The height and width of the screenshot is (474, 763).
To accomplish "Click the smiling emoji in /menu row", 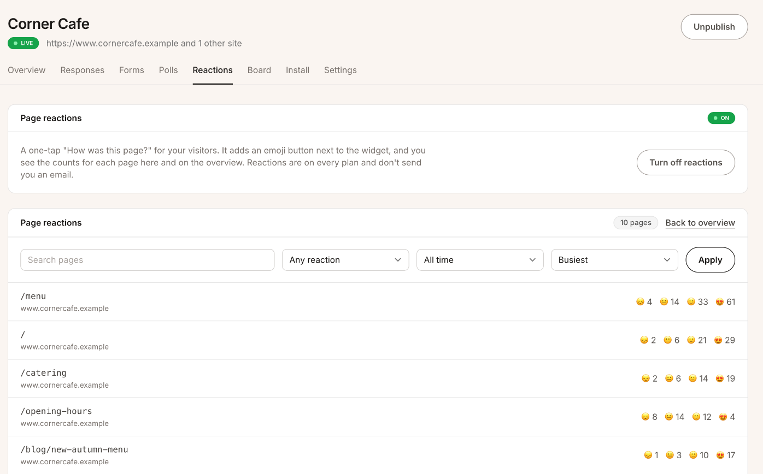I will [x=691, y=302].
